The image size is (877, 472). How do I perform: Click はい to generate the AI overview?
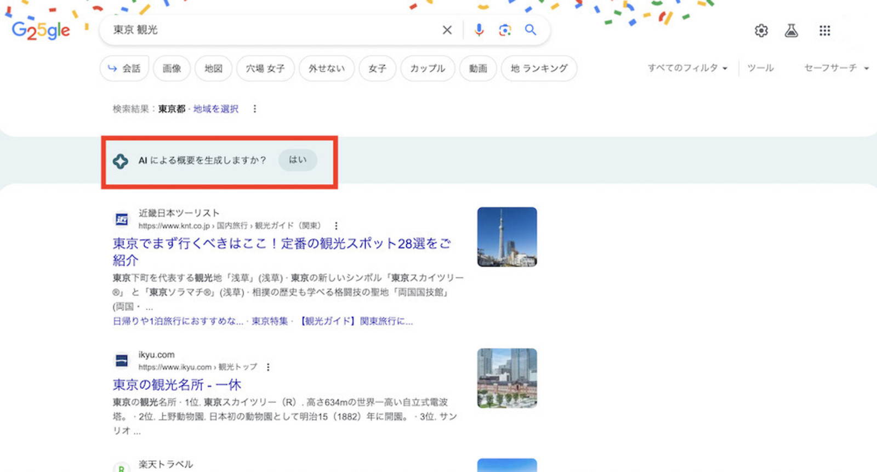pos(298,160)
